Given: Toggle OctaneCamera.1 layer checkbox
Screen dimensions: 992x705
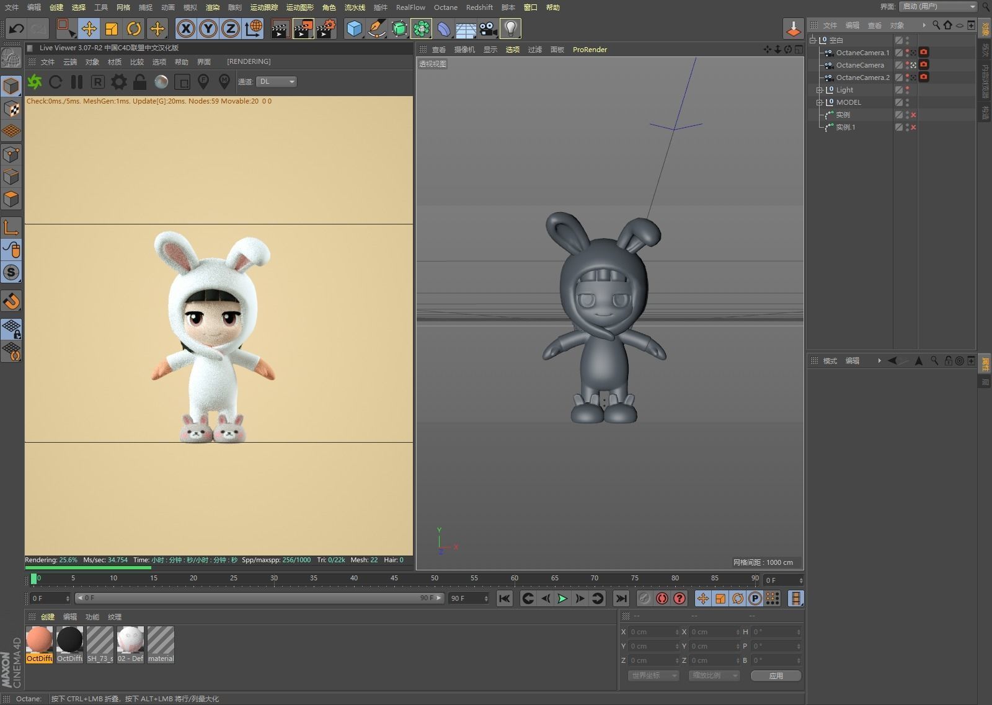Looking at the screenshot, I should point(898,53).
